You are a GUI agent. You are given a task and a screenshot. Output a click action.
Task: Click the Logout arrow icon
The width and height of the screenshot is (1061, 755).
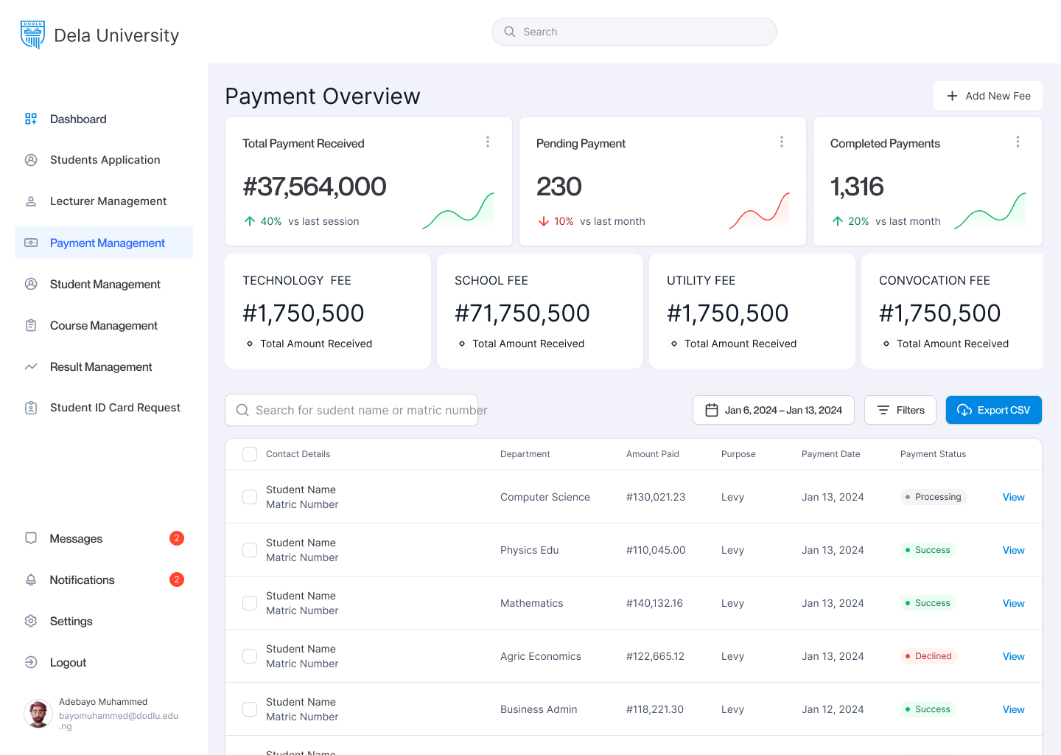coord(31,663)
